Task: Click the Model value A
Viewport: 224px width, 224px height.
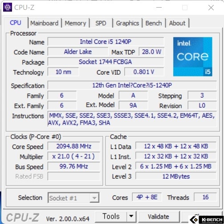Action: pos(133,95)
